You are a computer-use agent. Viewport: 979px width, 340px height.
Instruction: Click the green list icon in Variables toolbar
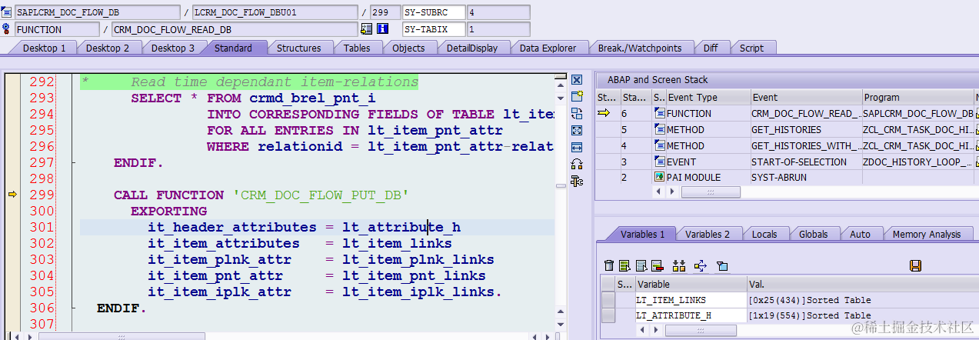coord(625,265)
